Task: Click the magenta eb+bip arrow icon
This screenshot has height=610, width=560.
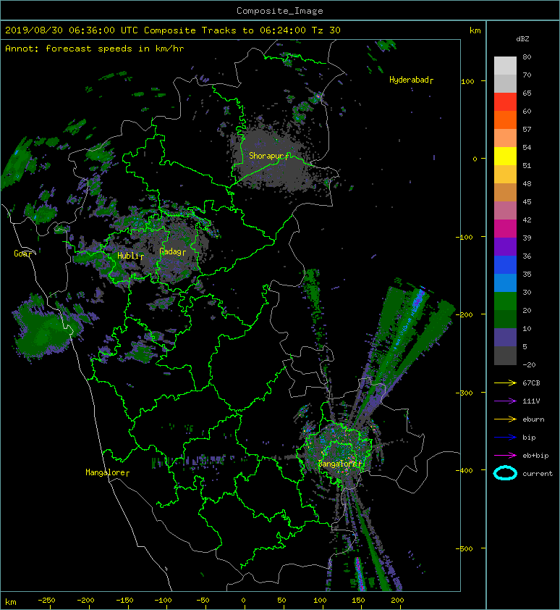Action: click(505, 455)
